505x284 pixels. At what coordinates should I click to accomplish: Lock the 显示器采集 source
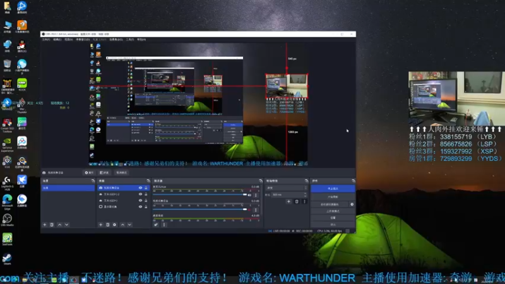pyautogui.click(x=146, y=207)
